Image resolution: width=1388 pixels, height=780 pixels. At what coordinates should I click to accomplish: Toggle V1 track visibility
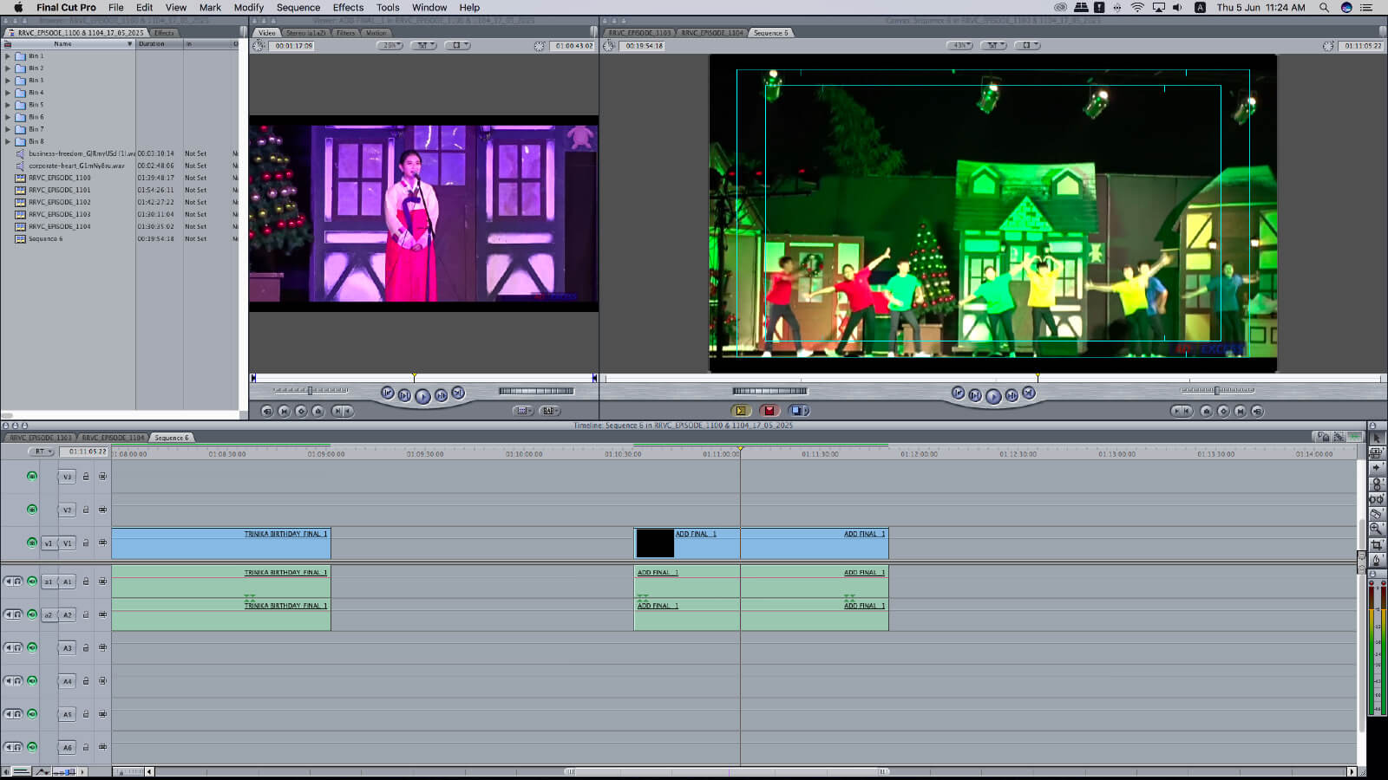point(32,543)
